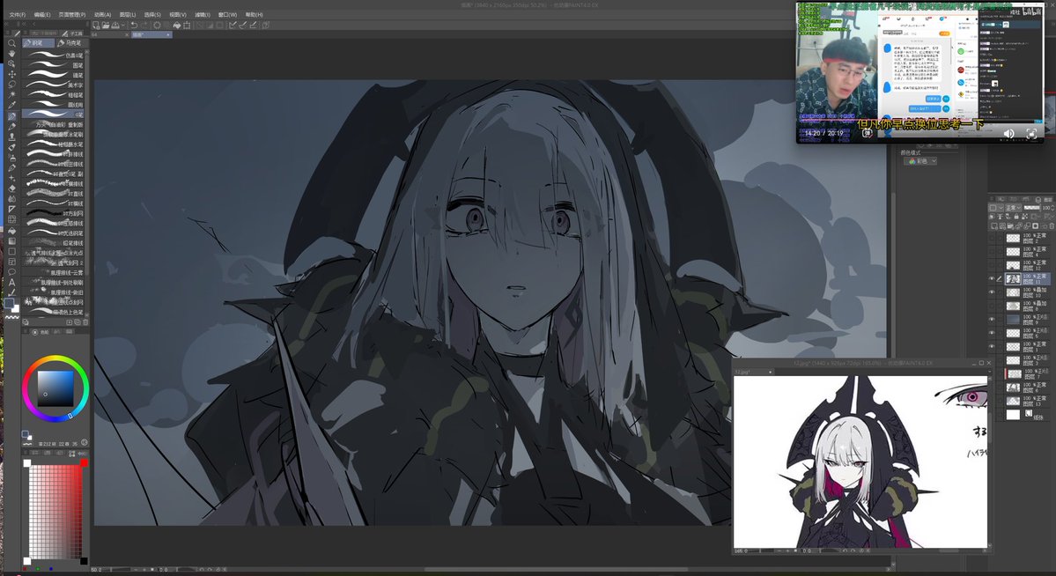The width and height of the screenshot is (1056, 576).
Task: Click the Undo arrow in command bar
Action: 134,25
